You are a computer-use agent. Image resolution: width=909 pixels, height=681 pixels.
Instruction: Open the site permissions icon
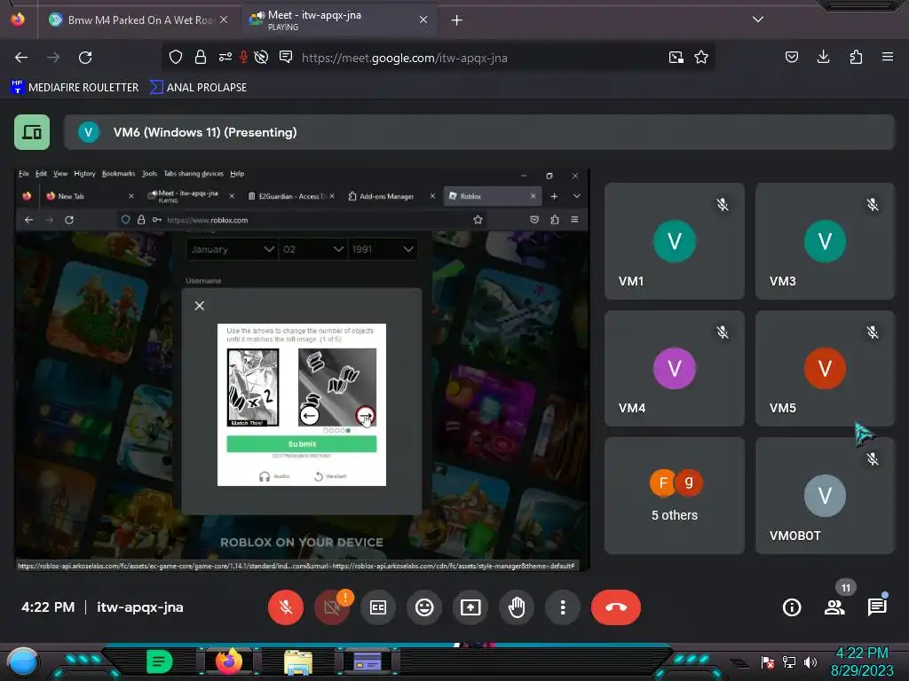225,58
